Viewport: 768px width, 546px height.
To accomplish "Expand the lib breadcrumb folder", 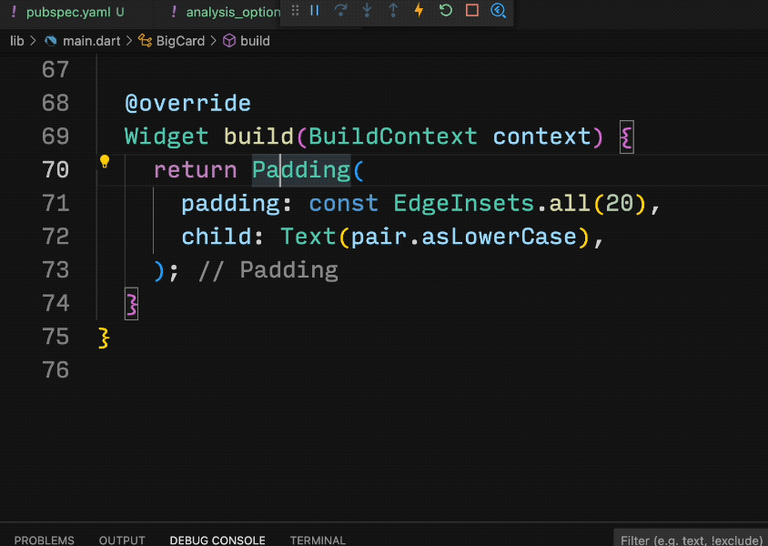I will (x=17, y=41).
